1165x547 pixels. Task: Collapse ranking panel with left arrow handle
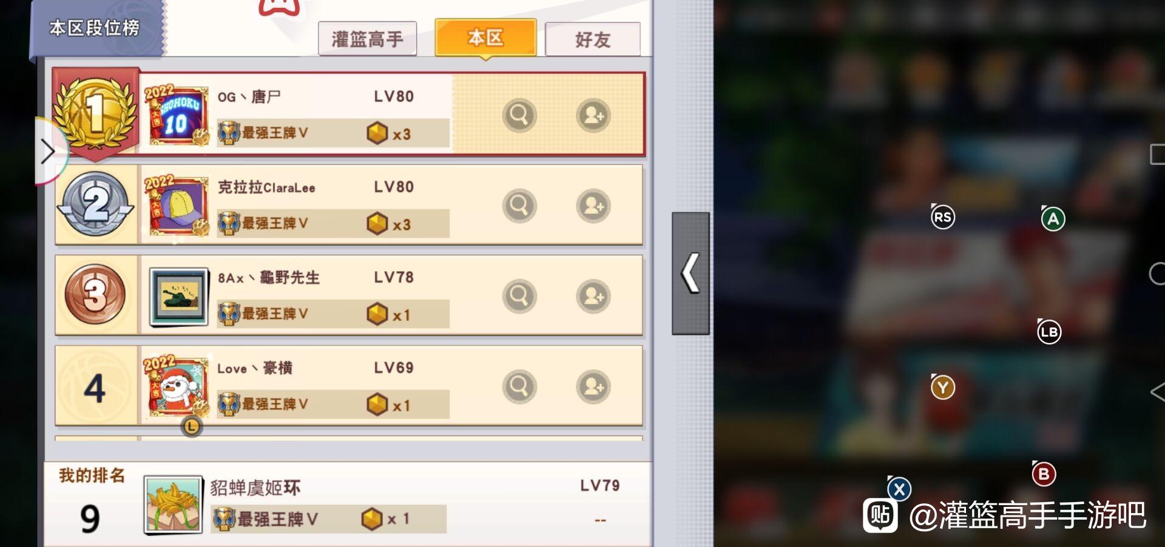[691, 273]
